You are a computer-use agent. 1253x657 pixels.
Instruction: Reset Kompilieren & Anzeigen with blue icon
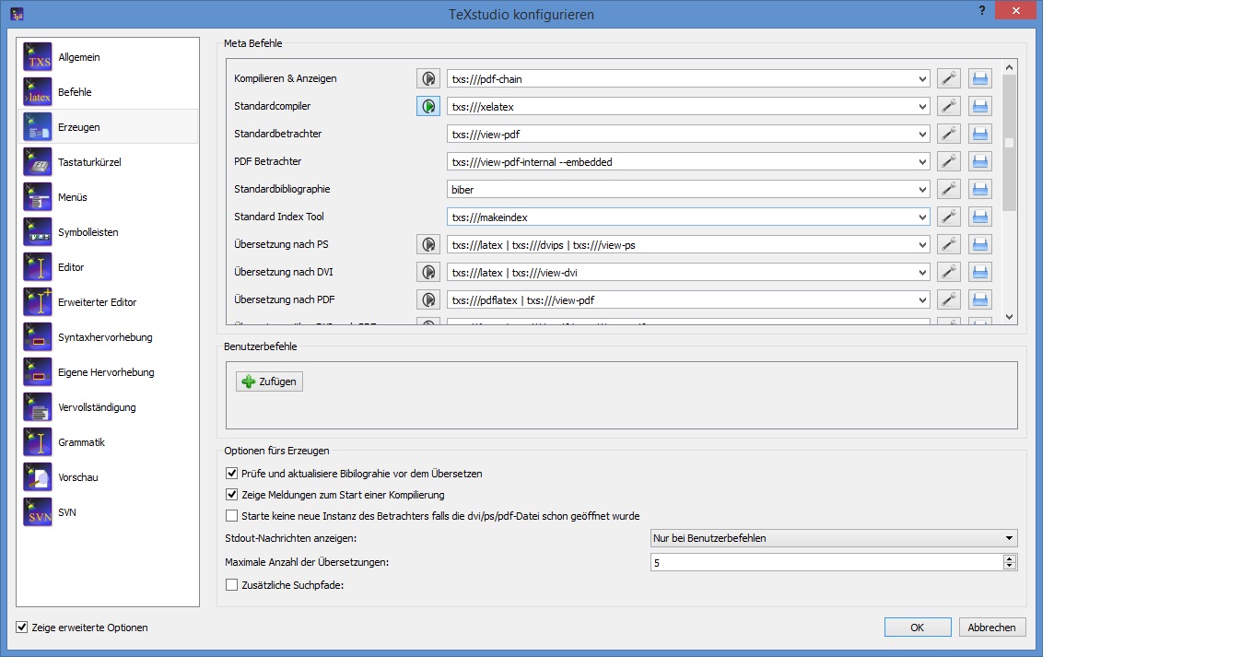[980, 79]
